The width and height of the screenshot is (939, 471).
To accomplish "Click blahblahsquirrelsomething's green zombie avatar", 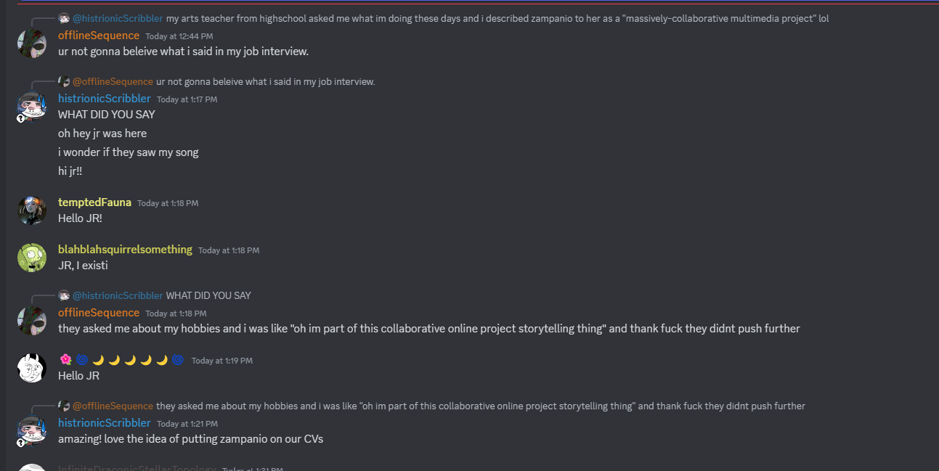I will [32, 257].
